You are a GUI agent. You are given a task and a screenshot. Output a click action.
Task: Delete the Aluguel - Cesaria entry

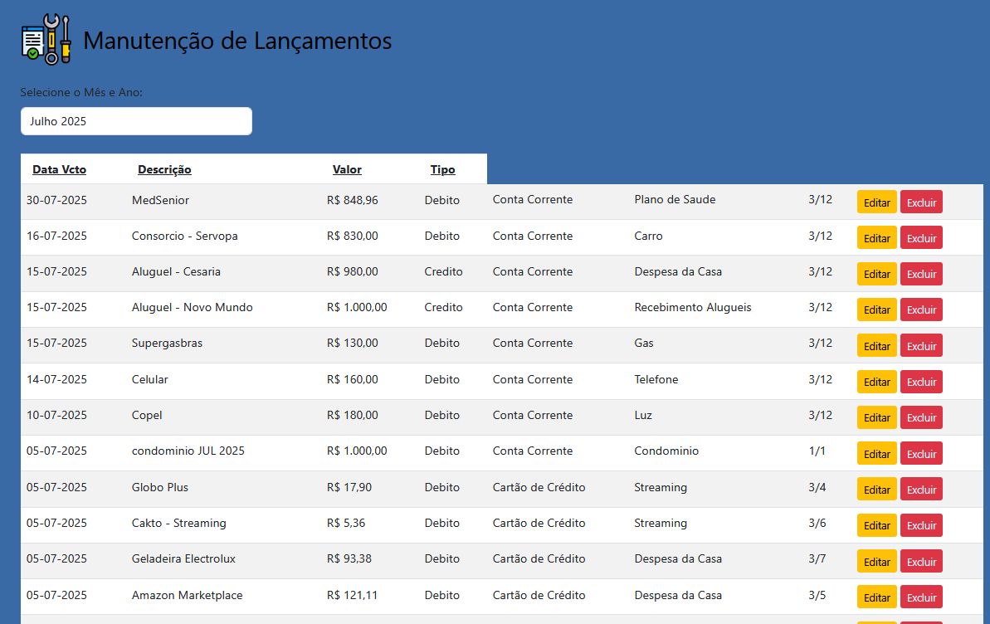(x=921, y=274)
